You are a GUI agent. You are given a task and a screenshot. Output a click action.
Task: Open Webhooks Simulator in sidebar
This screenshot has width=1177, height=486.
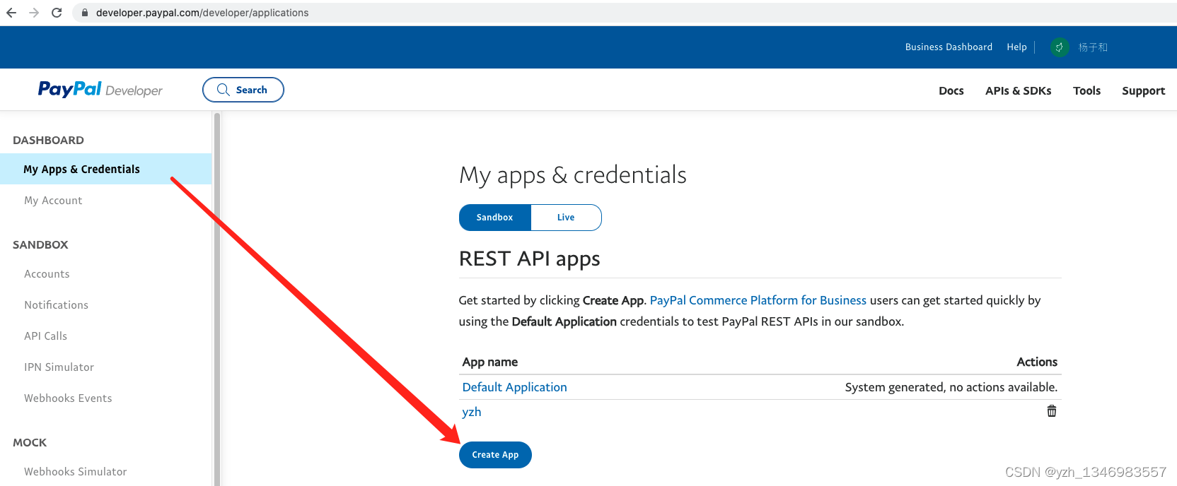click(75, 472)
